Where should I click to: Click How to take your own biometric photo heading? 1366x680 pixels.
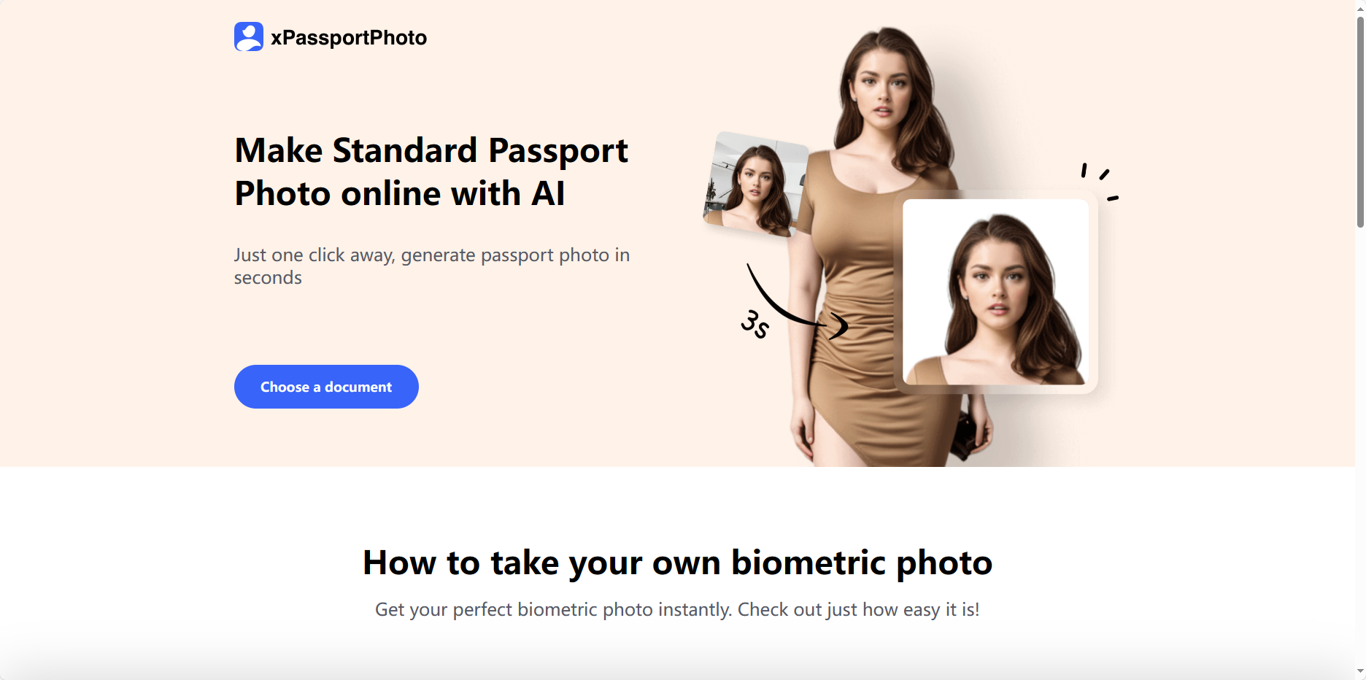(x=677, y=563)
